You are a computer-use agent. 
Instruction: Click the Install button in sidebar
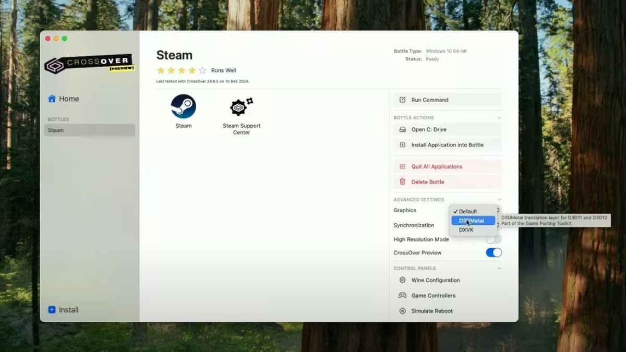tap(63, 310)
